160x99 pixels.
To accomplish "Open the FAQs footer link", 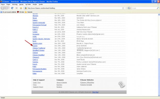I will coord(35,85).
